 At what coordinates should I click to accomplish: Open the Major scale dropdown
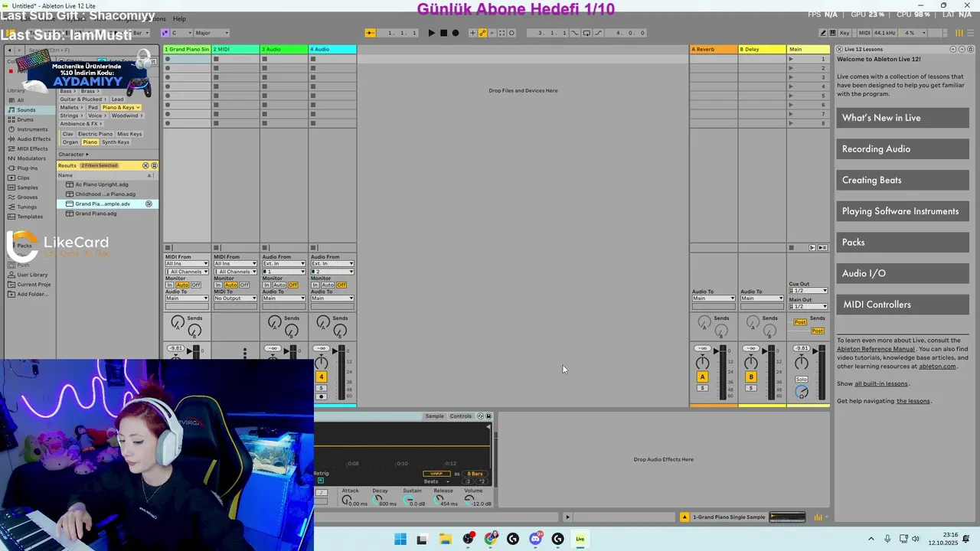(x=212, y=33)
